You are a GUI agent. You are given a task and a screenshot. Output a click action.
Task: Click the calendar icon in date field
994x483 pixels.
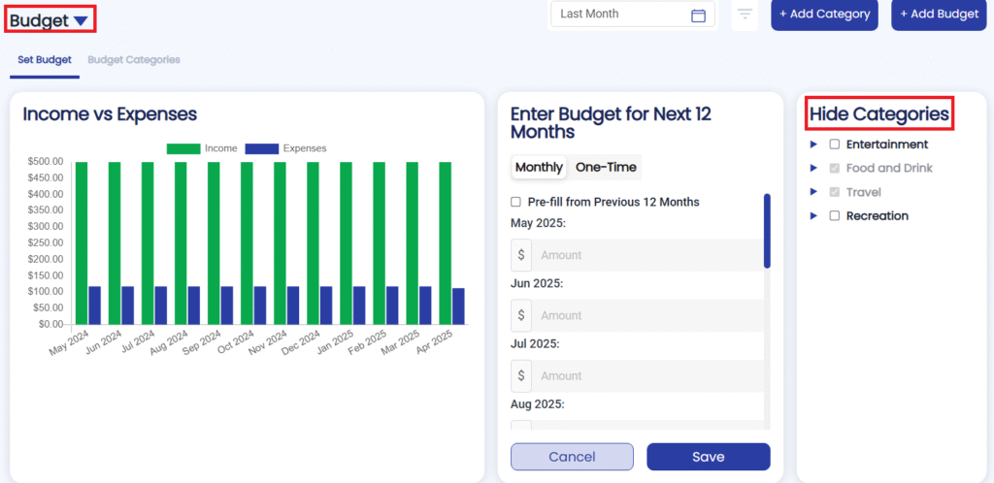698,15
